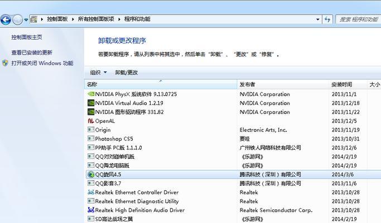The height and width of the screenshot is (223, 381).
Task: Click publisher Electronic Arts, Inc.
Action: 263,130
